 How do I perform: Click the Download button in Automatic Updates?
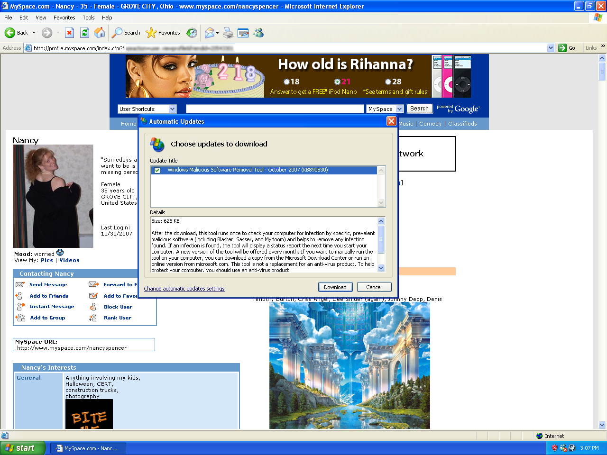pyautogui.click(x=335, y=287)
